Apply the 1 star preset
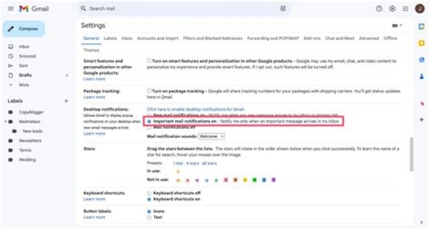Screen dimensions: 430x230 [178, 163]
